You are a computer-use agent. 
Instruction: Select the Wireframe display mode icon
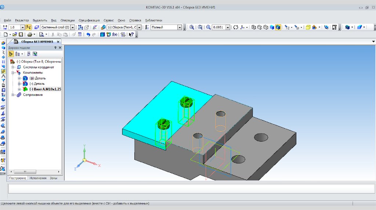pyautogui.click(x=254, y=27)
